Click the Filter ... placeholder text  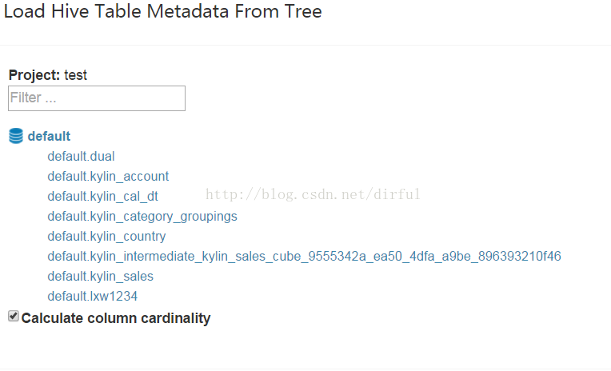point(33,98)
